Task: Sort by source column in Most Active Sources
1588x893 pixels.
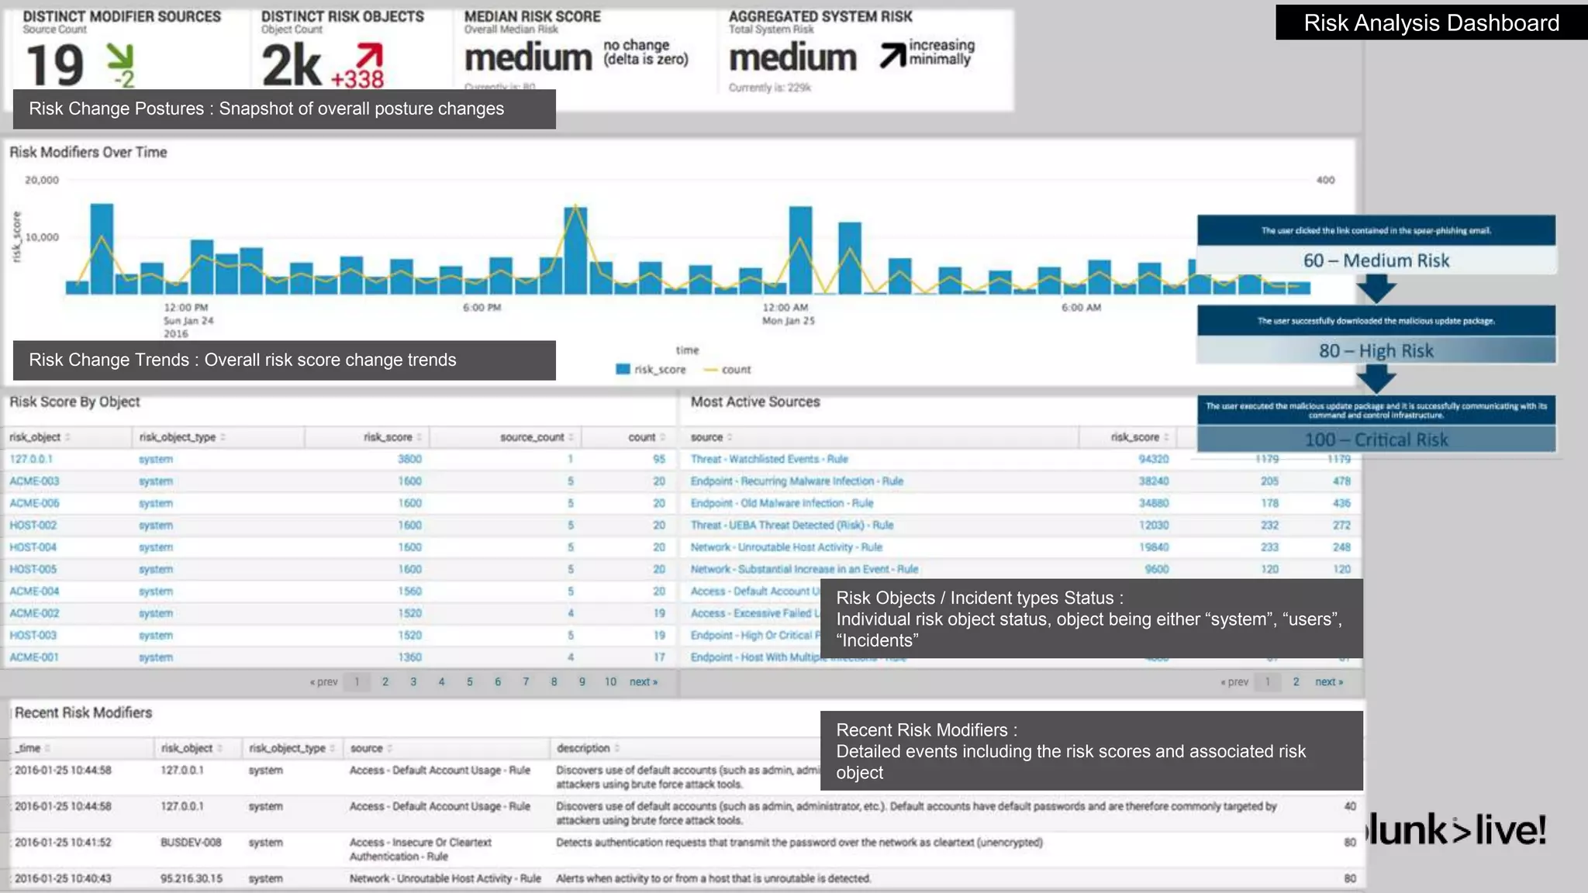Action: point(711,437)
